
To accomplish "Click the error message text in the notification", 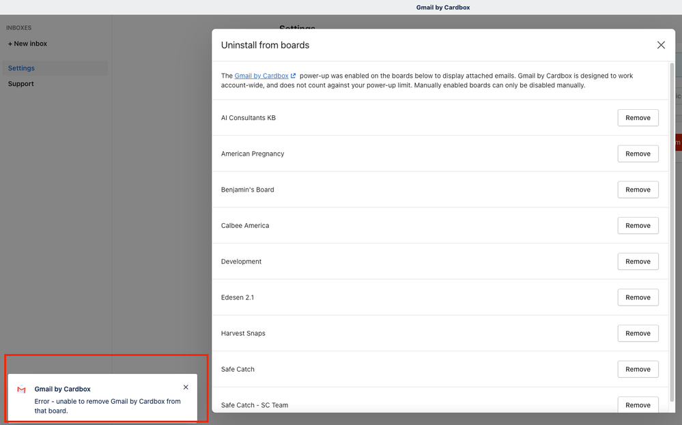I will coord(107,406).
